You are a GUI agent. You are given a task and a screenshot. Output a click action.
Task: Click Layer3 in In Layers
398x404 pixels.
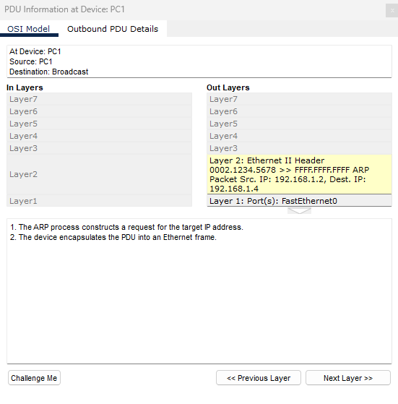click(x=99, y=148)
